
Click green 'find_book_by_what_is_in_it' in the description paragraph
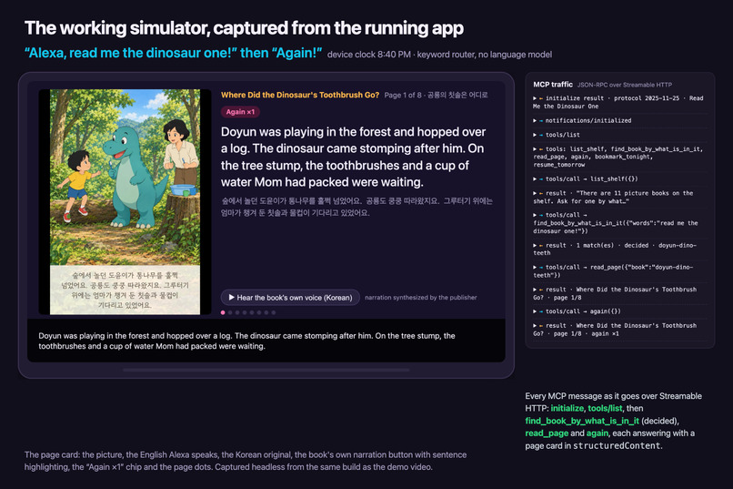tap(582, 421)
